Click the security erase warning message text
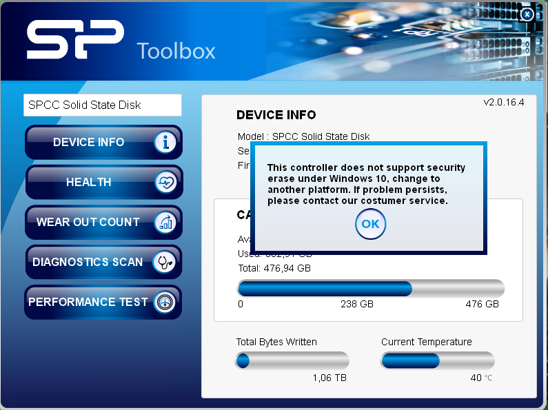The width and height of the screenshot is (548, 410). click(366, 184)
